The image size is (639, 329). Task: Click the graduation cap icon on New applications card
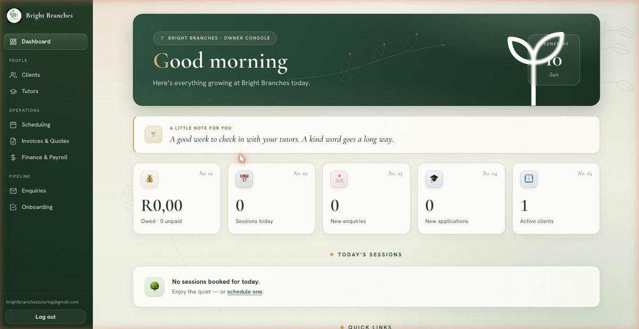pos(434,179)
